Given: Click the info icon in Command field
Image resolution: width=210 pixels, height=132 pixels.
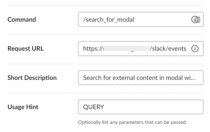Looking at the screenshot, I should [x=194, y=20].
